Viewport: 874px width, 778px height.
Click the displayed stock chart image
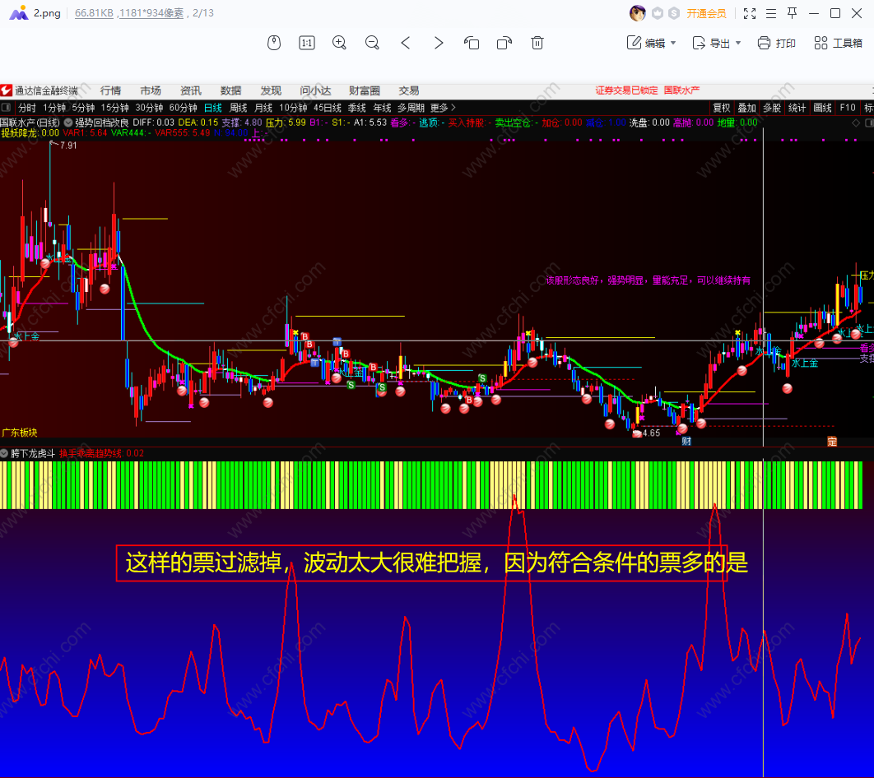pyautogui.click(x=436, y=428)
